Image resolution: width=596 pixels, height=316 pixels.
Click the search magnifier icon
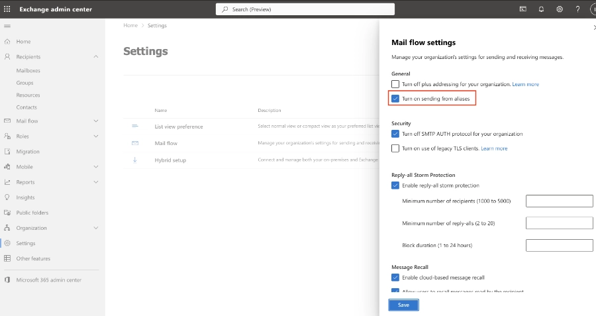[x=225, y=9]
